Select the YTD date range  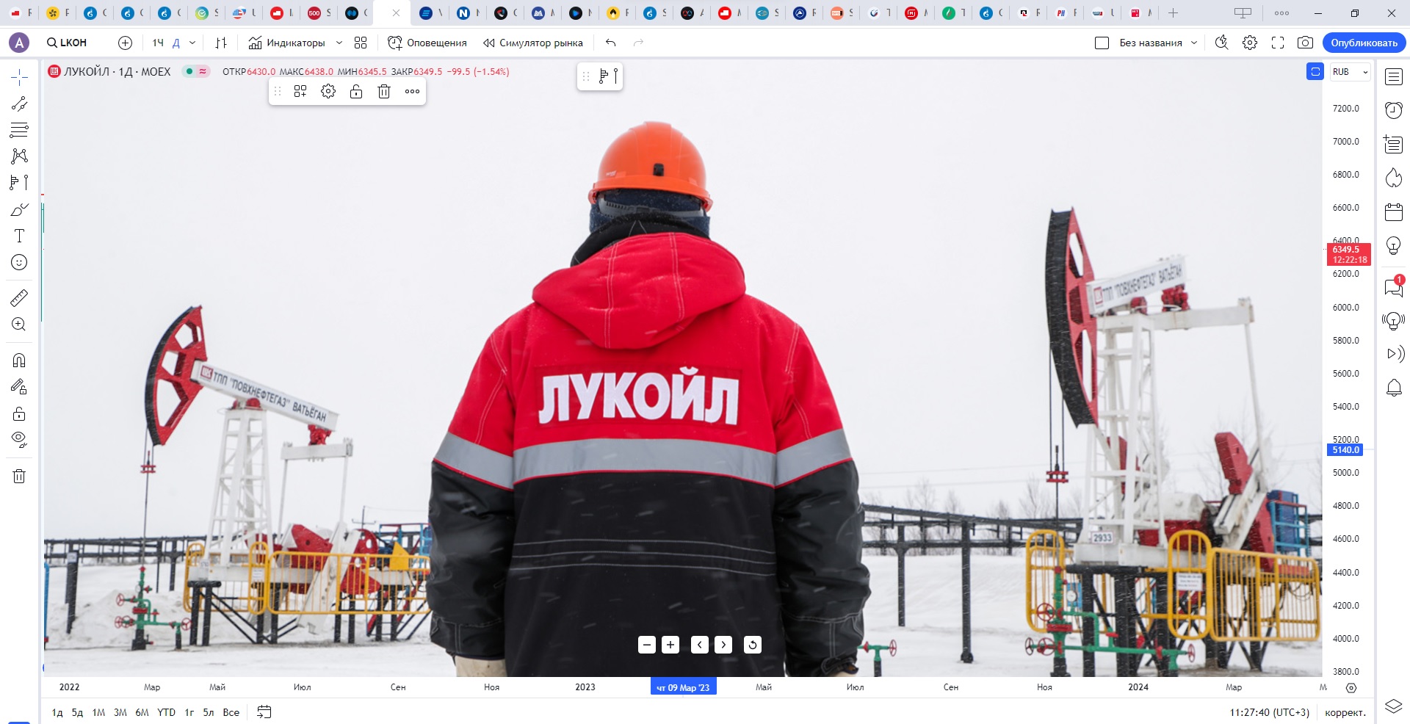tap(167, 712)
